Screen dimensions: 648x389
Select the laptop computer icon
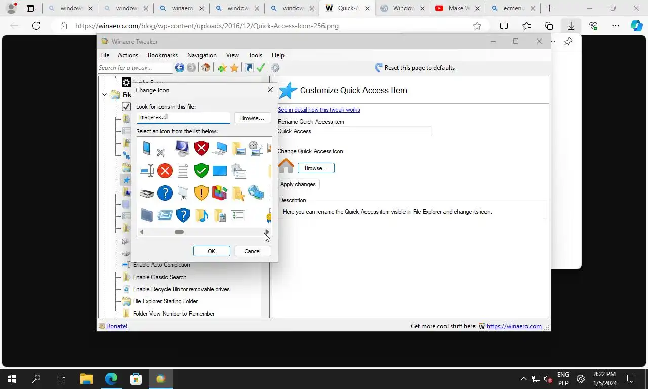220,148
